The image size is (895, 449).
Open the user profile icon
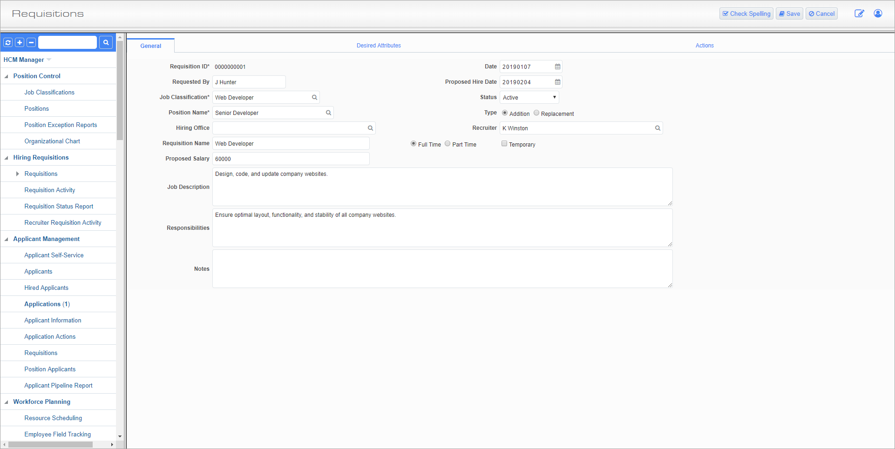point(878,13)
